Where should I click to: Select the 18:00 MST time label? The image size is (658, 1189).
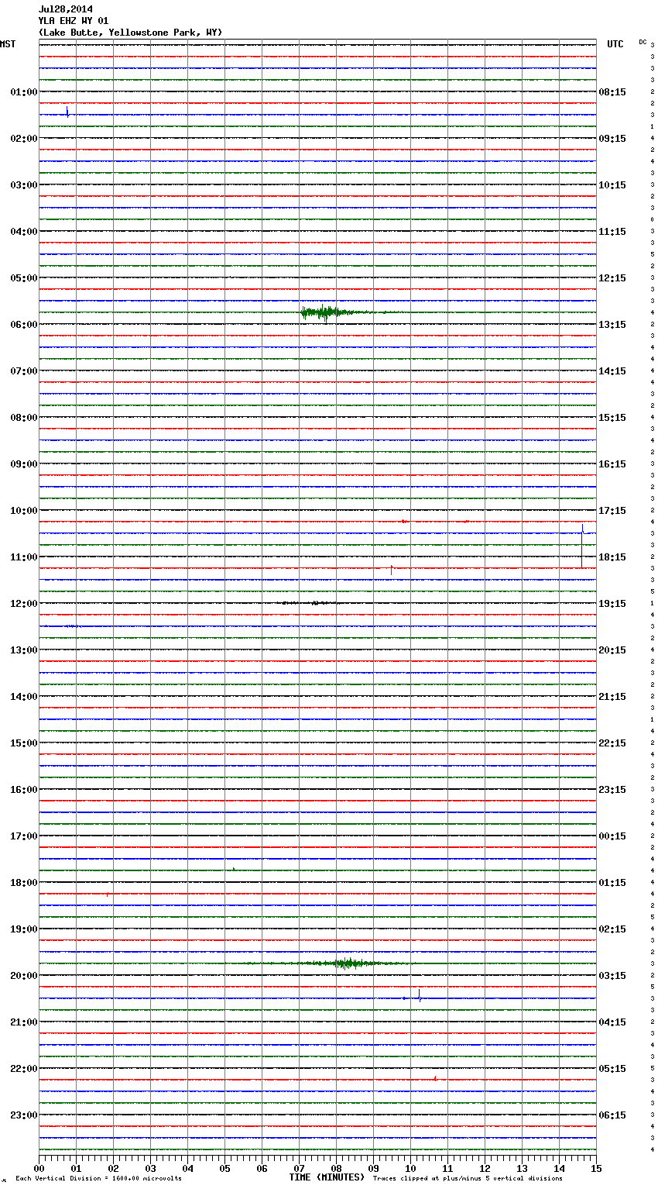coord(24,883)
